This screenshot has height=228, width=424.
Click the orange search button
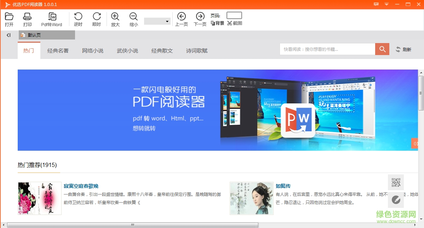[x=382, y=49]
